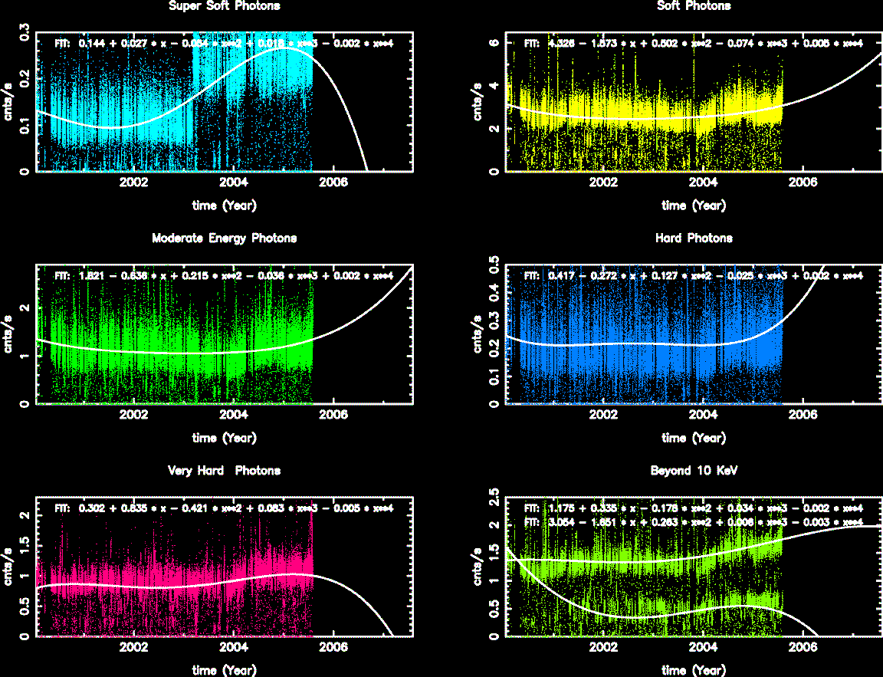Select the Moderate Energy Photons title
Screen dimensions: 883x677
coord(224,238)
